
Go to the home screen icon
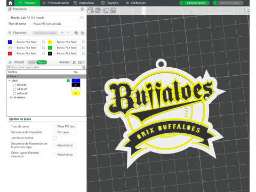[10, 3]
